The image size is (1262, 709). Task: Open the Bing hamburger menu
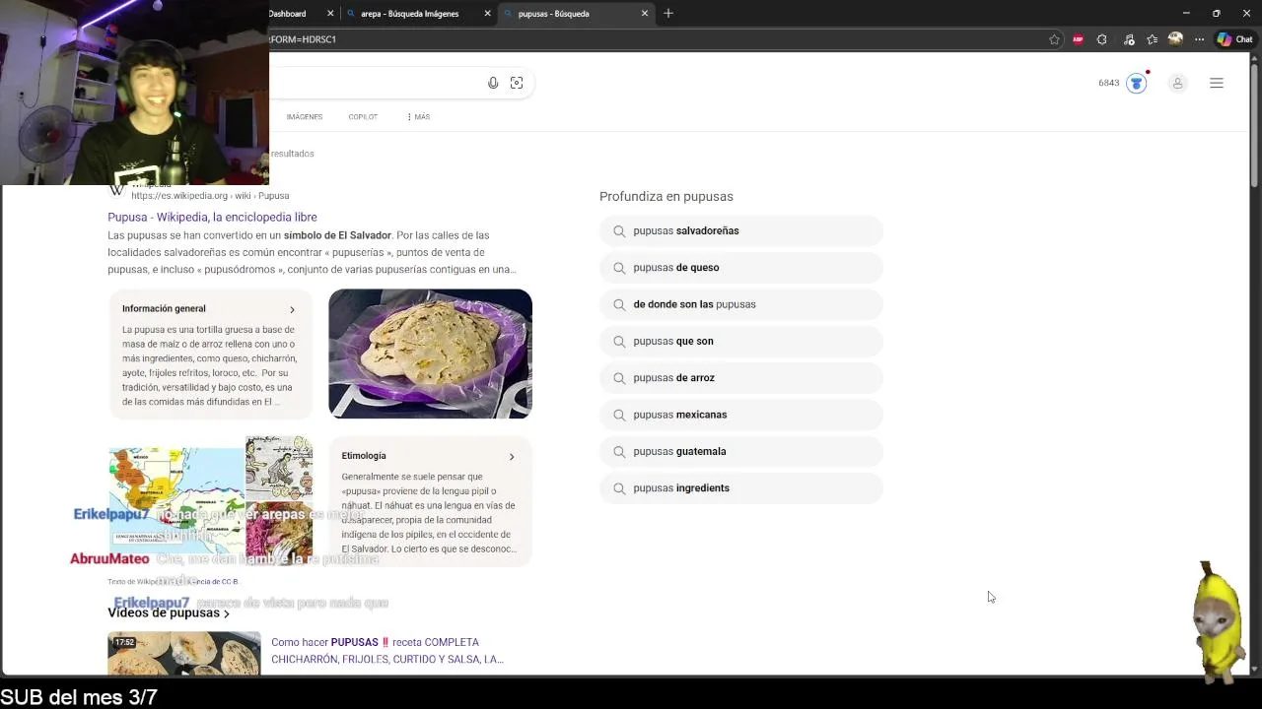click(1217, 83)
